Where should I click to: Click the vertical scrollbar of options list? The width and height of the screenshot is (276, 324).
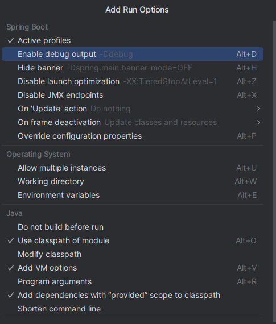pos(274,172)
